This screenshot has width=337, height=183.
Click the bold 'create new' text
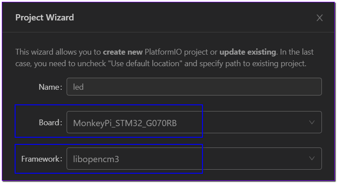click(123, 52)
